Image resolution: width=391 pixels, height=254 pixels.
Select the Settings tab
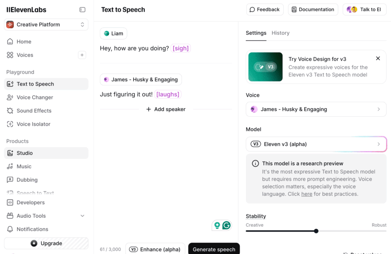tap(256, 33)
